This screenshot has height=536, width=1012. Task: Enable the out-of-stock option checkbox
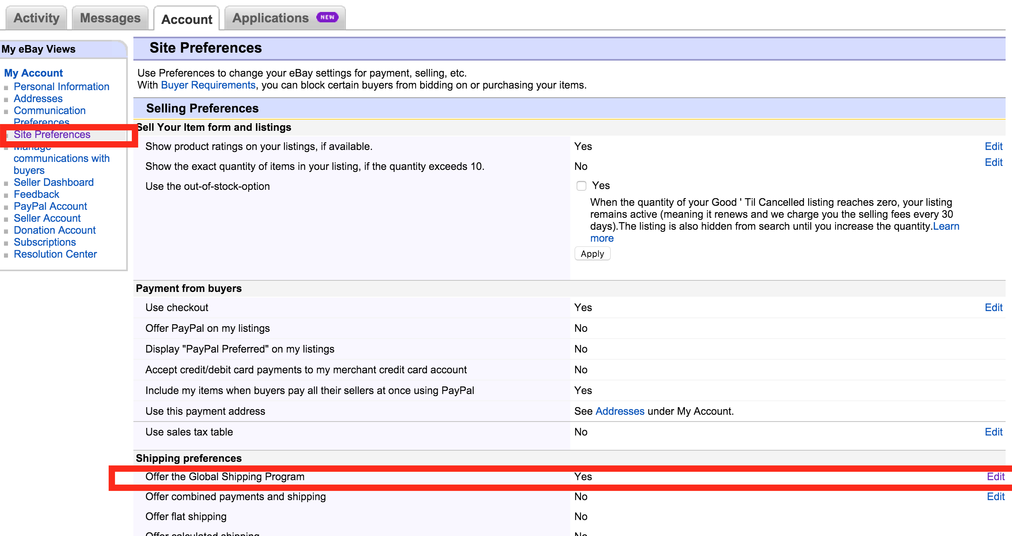point(581,186)
